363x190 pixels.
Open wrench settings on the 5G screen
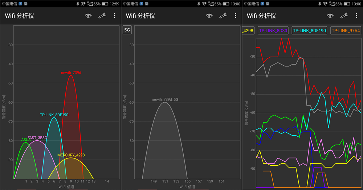(x=224, y=16)
